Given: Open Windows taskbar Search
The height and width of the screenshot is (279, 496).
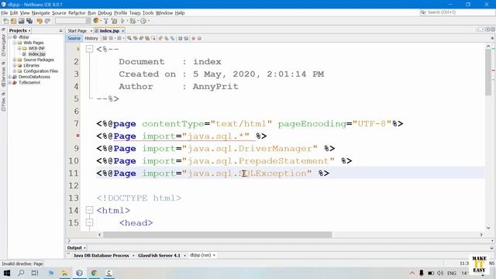Looking at the screenshot, I should click(21, 273).
